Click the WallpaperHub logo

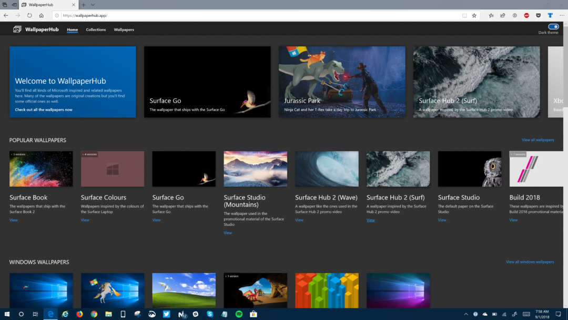coord(35,29)
